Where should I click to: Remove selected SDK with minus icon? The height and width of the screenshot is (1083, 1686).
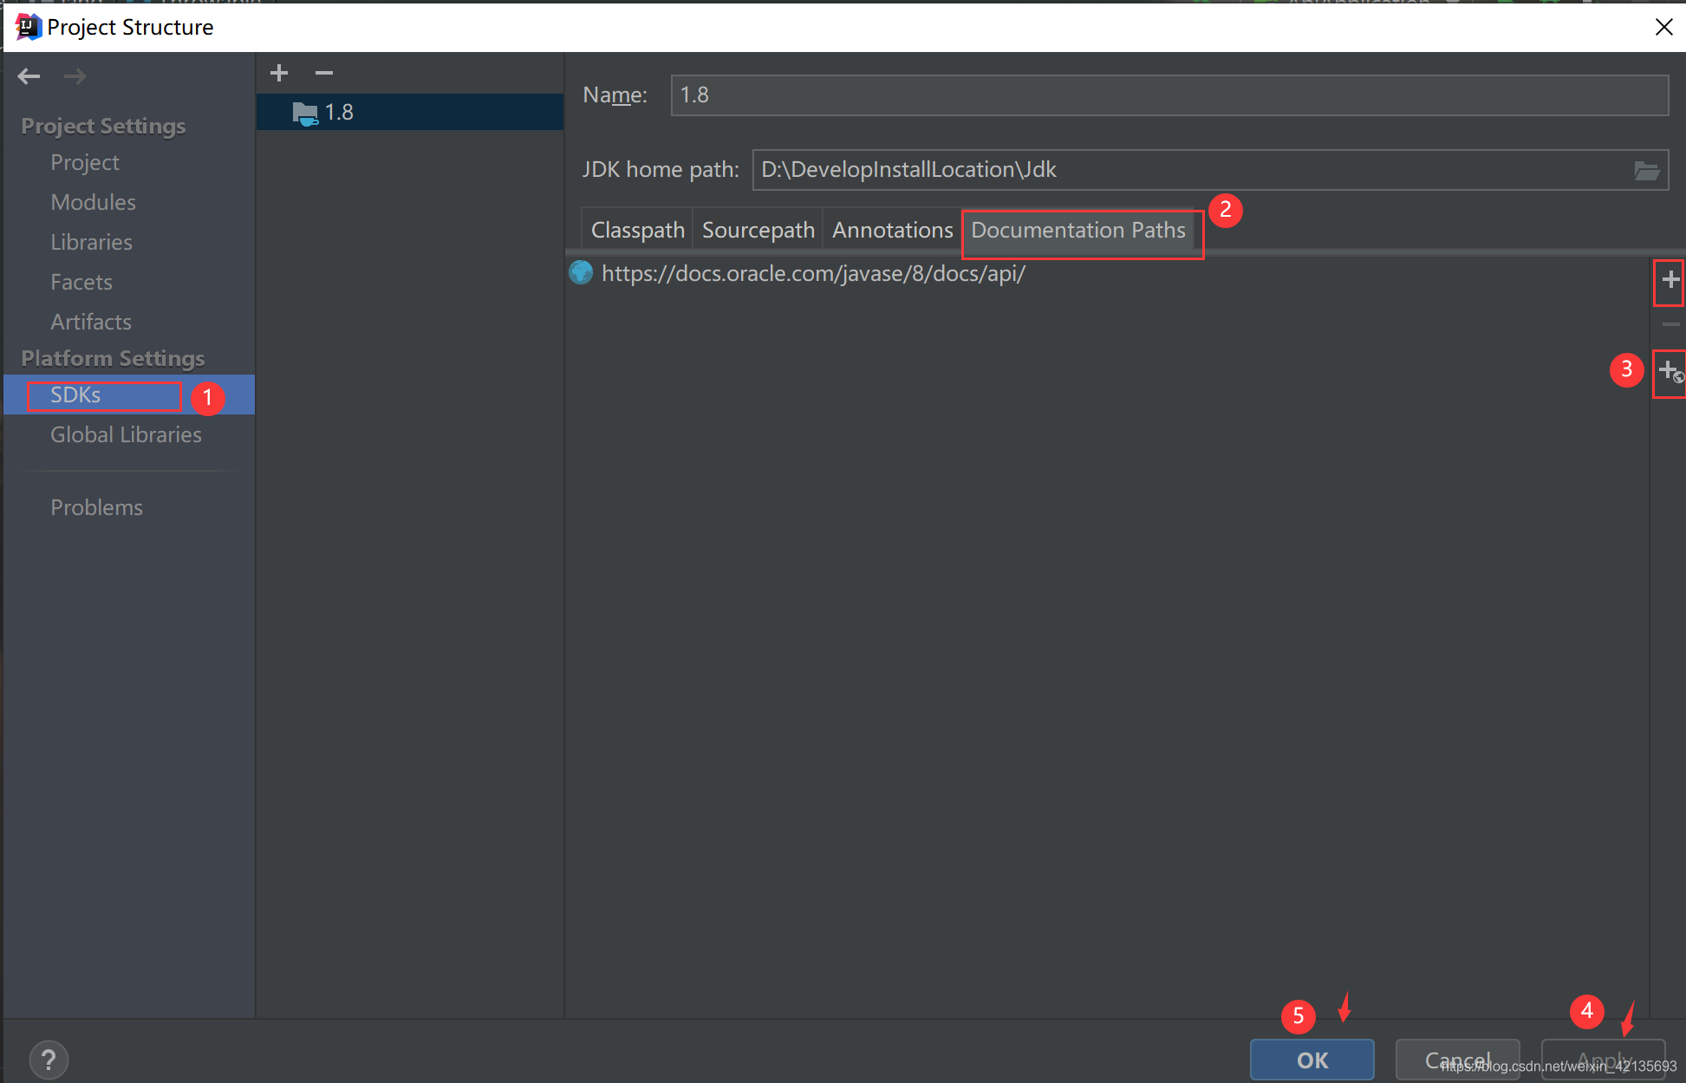(324, 74)
